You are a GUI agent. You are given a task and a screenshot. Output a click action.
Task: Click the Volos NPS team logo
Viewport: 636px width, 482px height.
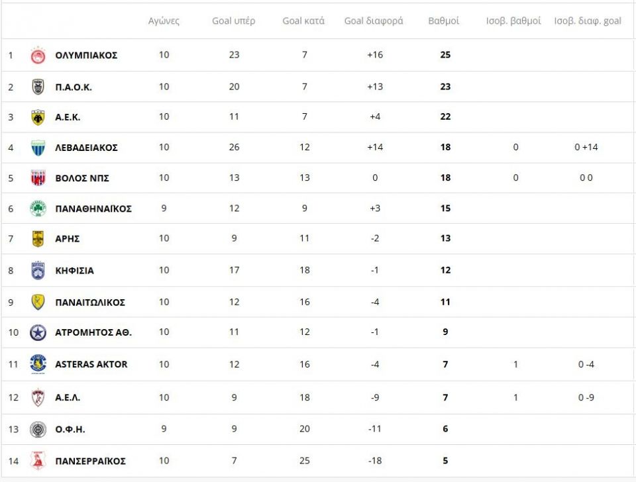[x=38, y=178]
